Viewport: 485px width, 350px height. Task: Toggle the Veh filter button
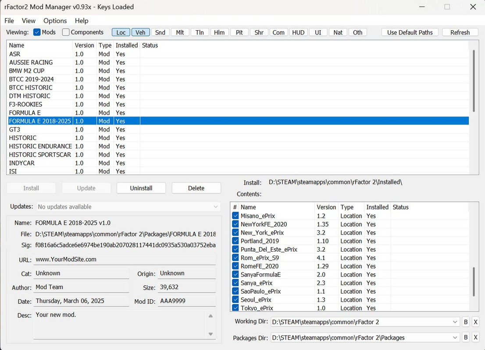click(140, 32)
